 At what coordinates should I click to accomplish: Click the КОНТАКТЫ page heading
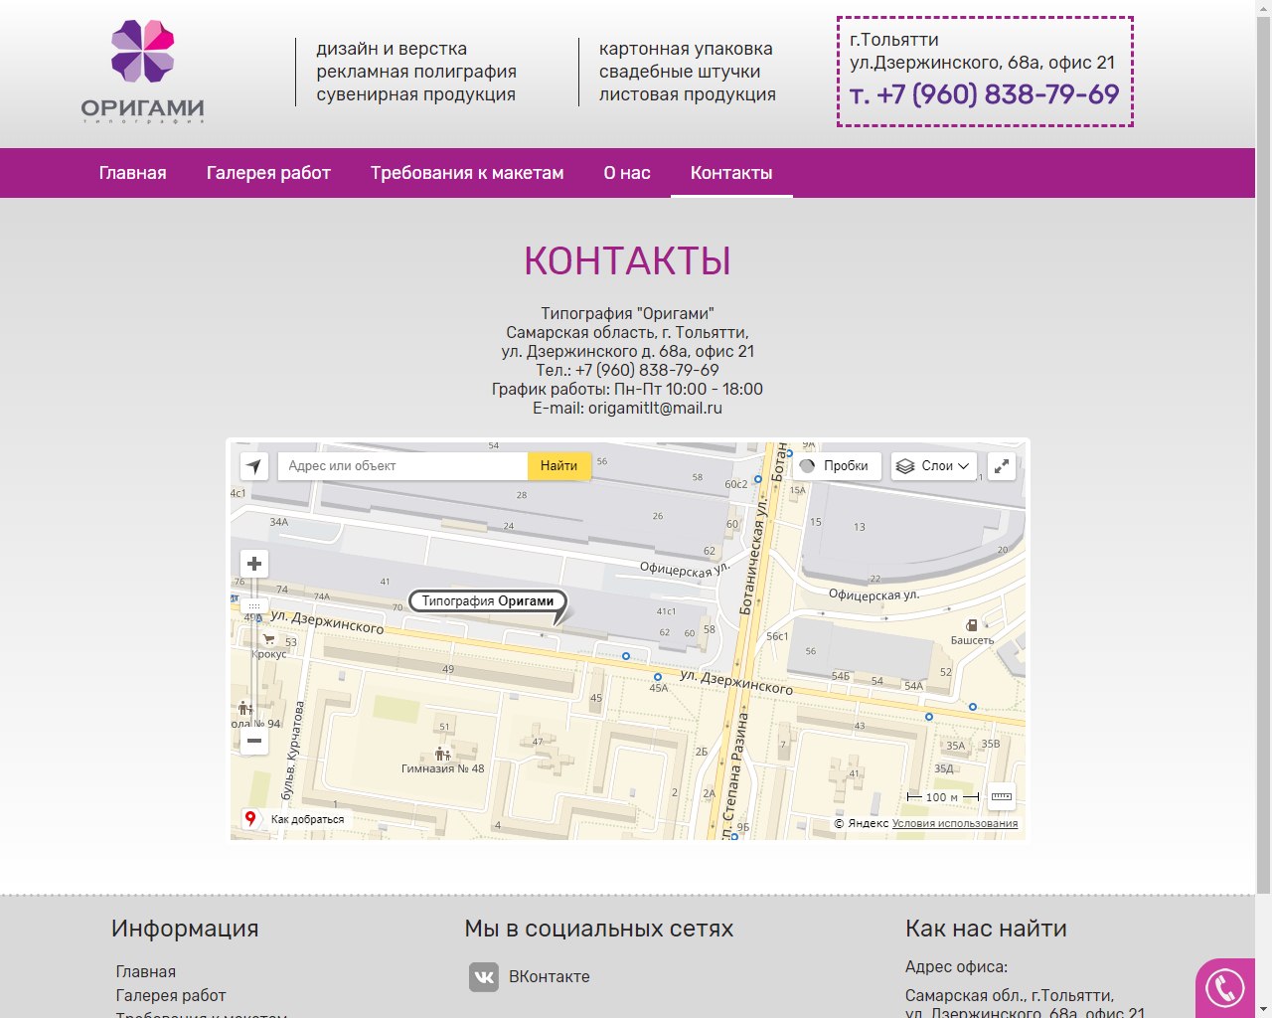coord(628,260)
